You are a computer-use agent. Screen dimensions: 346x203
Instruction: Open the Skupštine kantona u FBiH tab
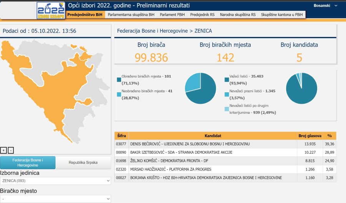tap(282, 15)
